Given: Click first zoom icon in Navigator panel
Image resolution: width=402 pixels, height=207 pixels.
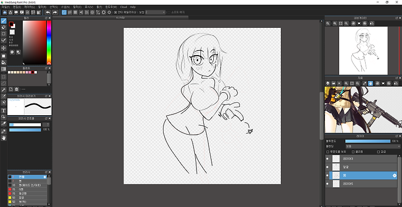Looking at the screenshot, I should coord(328,23).
